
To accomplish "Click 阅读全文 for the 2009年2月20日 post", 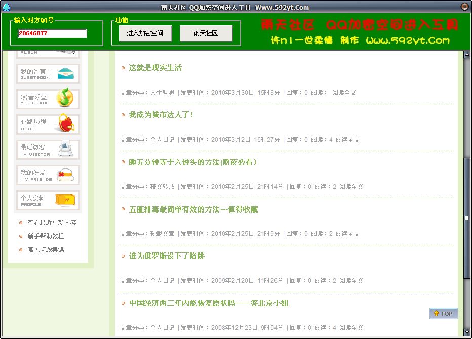I will click(351, 281).
